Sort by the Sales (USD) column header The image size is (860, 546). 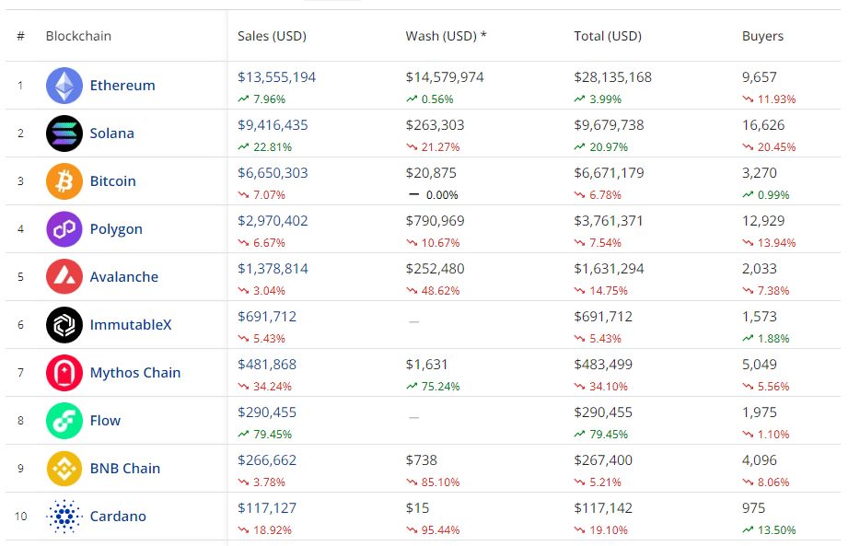[x=271, y=36]
